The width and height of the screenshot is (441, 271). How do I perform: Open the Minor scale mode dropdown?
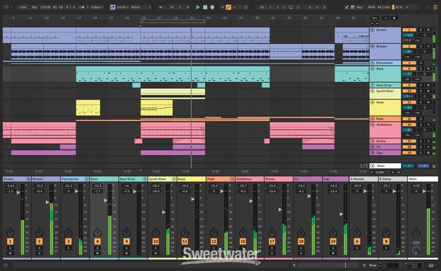138,7
